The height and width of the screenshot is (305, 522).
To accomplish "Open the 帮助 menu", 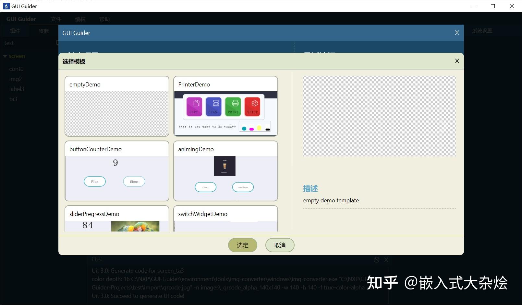I will tap(104, 19).
